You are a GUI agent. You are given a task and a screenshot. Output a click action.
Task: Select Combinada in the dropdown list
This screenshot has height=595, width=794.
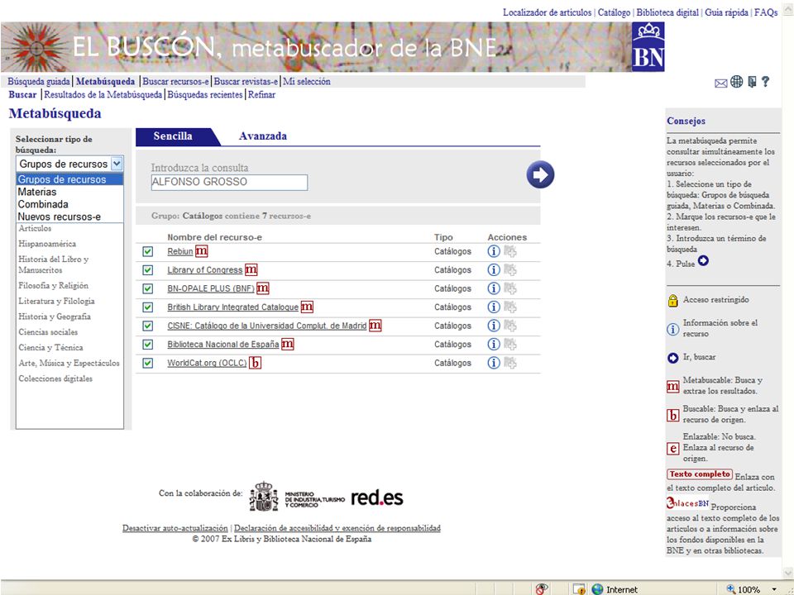[69, 204]
